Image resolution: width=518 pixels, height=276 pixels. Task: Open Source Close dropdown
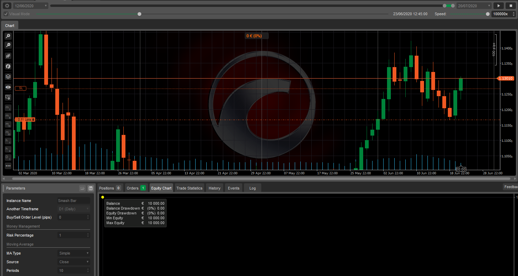click(x=74, y=262)
